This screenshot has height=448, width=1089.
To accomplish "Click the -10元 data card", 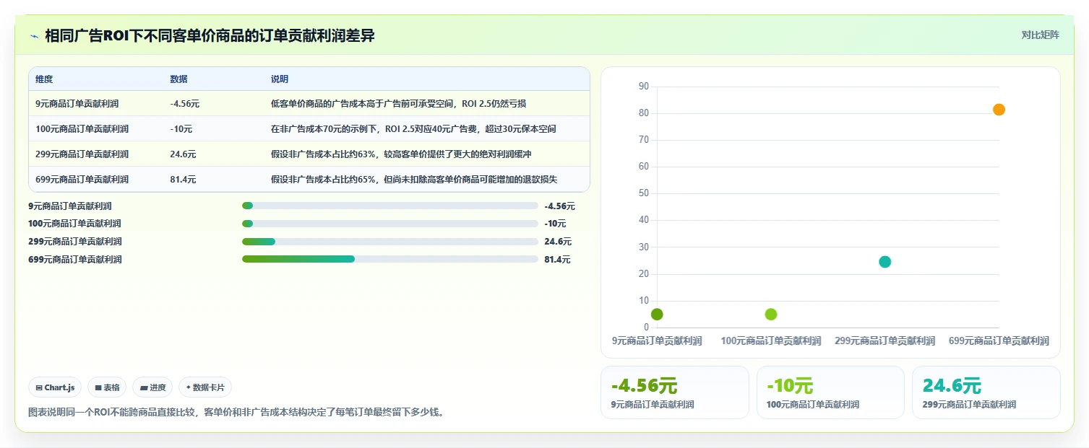I will [x=830, y=392].
